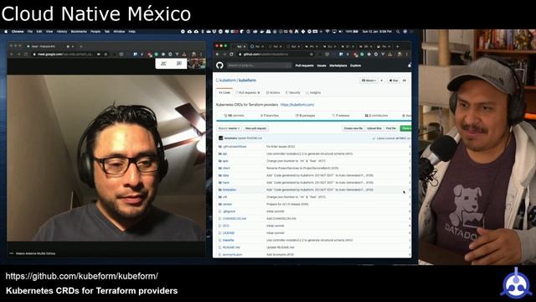The image size is (536, 302).
Task: Open the hack folder
Action: pyautogui.click(x=226, y=183)
